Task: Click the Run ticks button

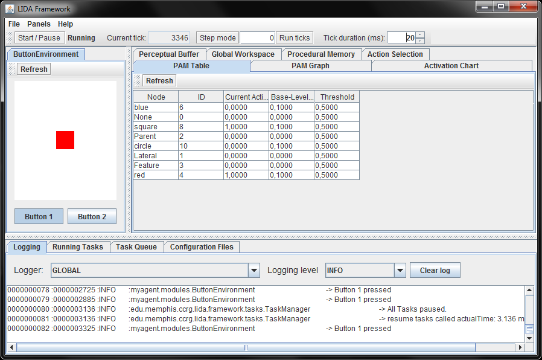Action: click(295, 37)
